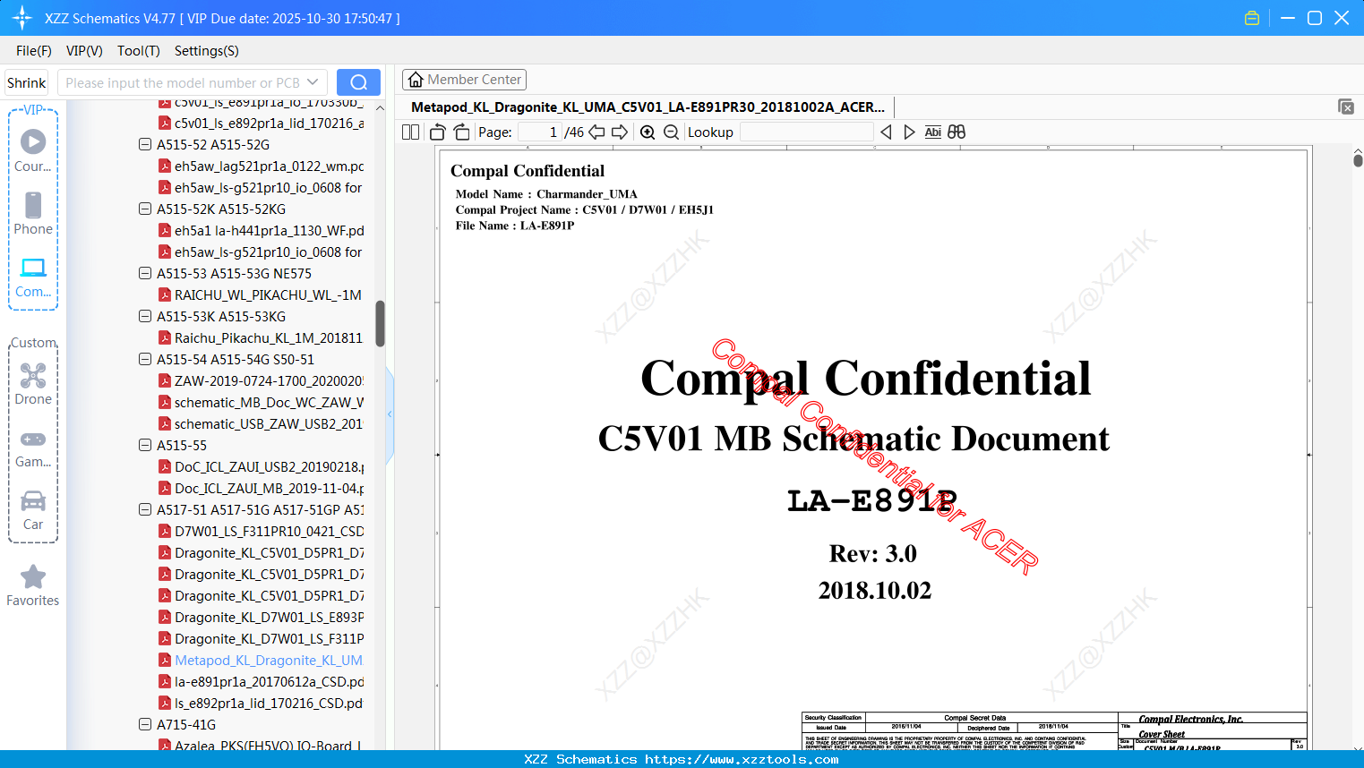Collapse the A515-52 A515-52G group
This screenshot has width=1364, height=768.
(x=145, y=144)
